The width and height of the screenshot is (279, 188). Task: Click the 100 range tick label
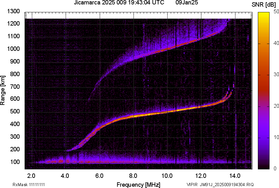click(15, 162)
